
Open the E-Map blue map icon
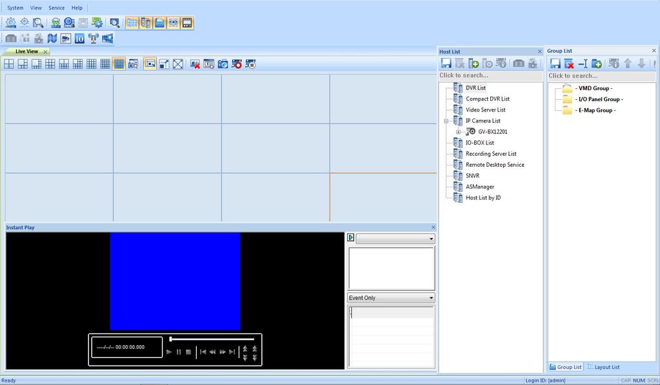52,39
